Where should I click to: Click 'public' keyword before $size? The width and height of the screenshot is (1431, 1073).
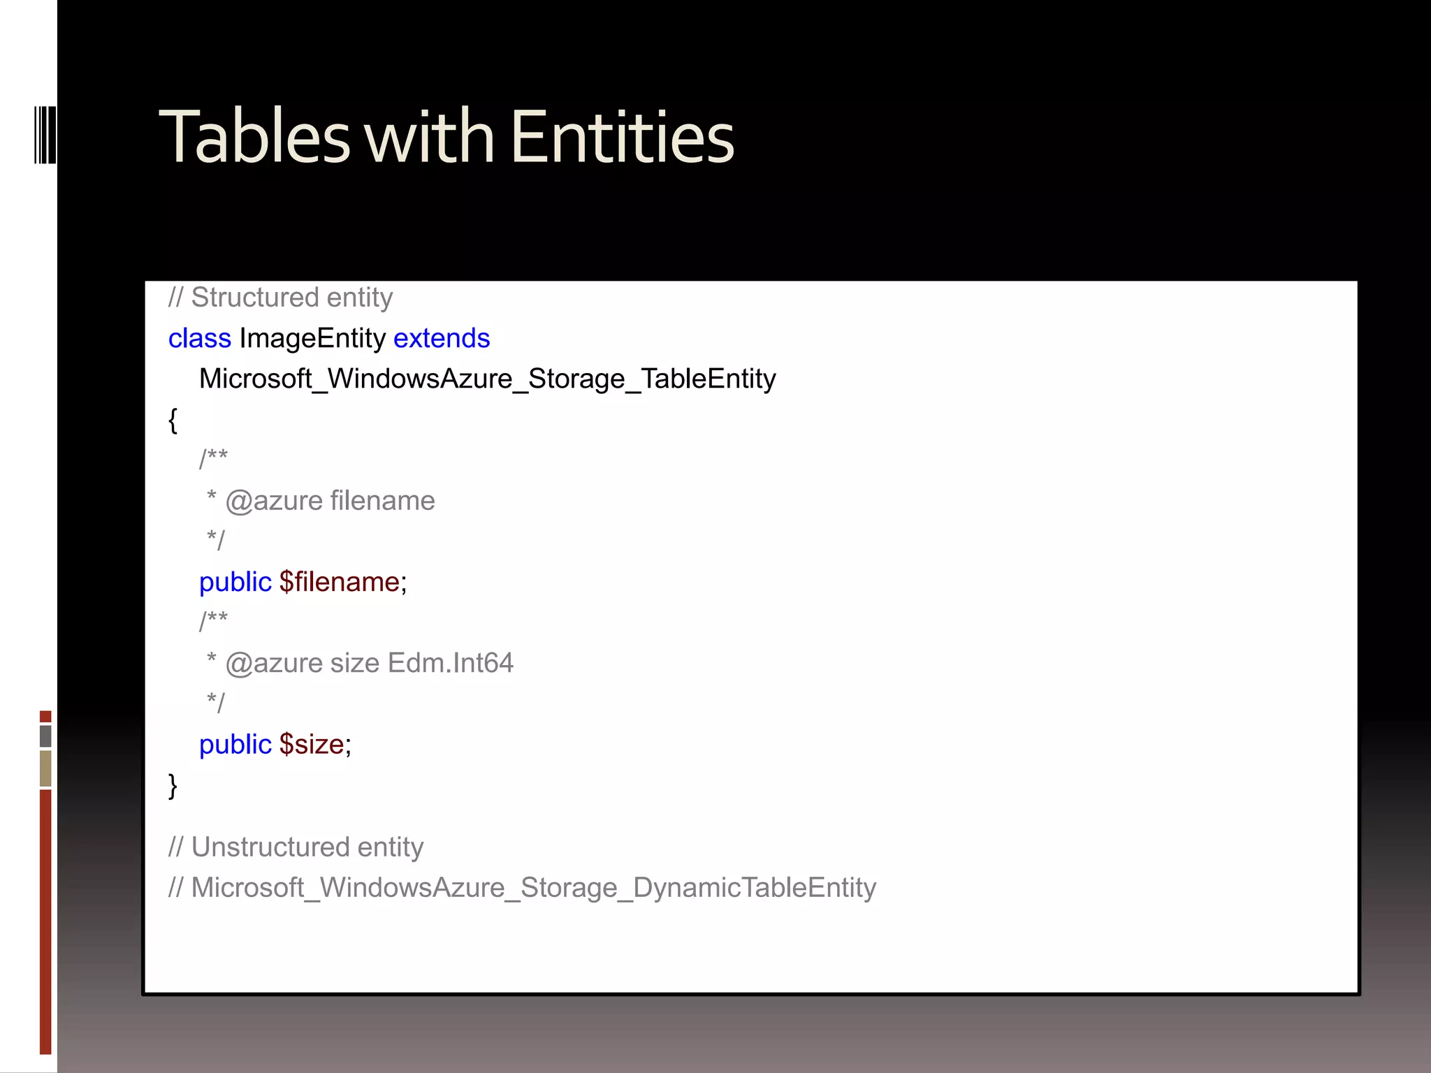[235, 745]
